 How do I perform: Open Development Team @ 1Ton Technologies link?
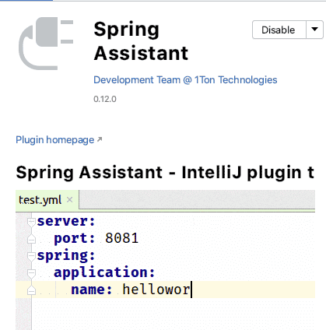(185, 80)
